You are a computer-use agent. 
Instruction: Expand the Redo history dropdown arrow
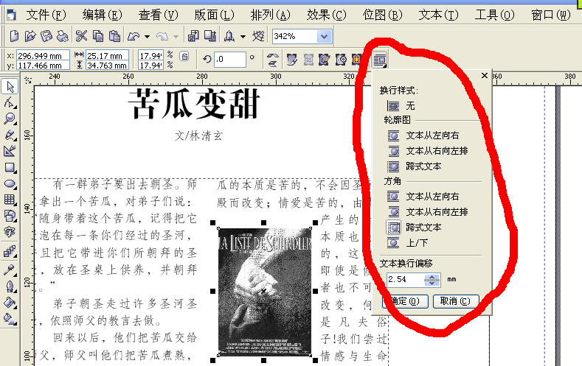[x=176, y=37]
